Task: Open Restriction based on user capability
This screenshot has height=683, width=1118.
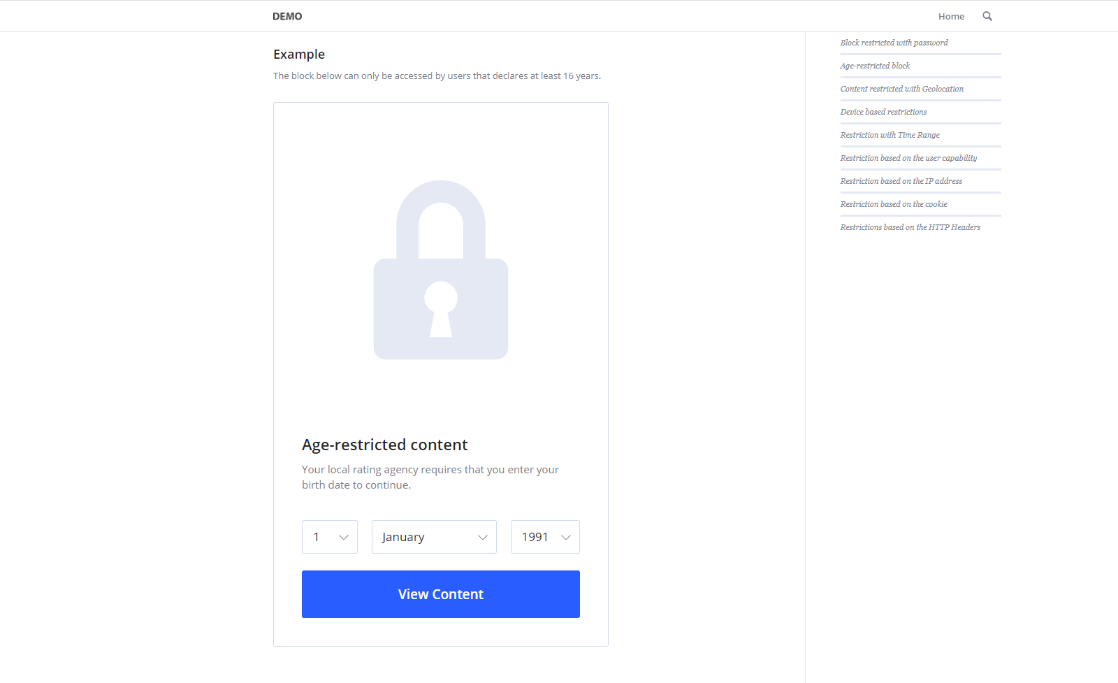Action: point(908,158)
